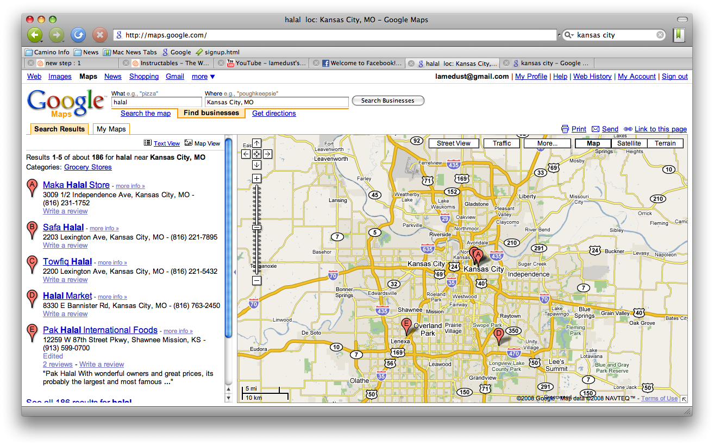Click the marker B pin beside Safa Halal
The width and height of the screenshot is (714, 446).
pos(32,230)
